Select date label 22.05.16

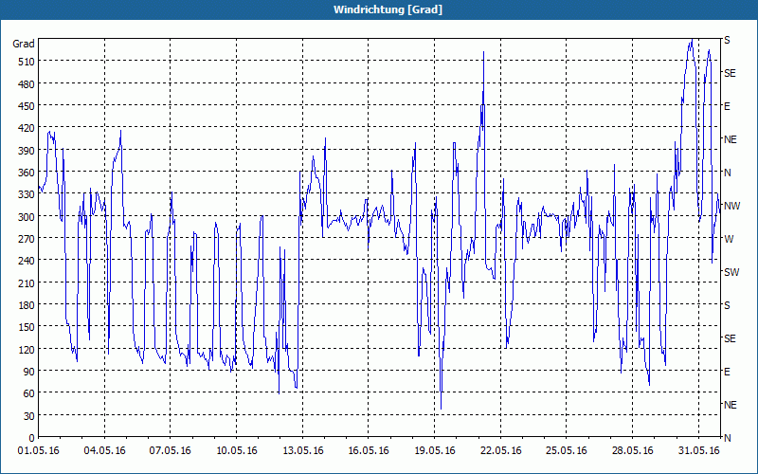pos(501,451)
